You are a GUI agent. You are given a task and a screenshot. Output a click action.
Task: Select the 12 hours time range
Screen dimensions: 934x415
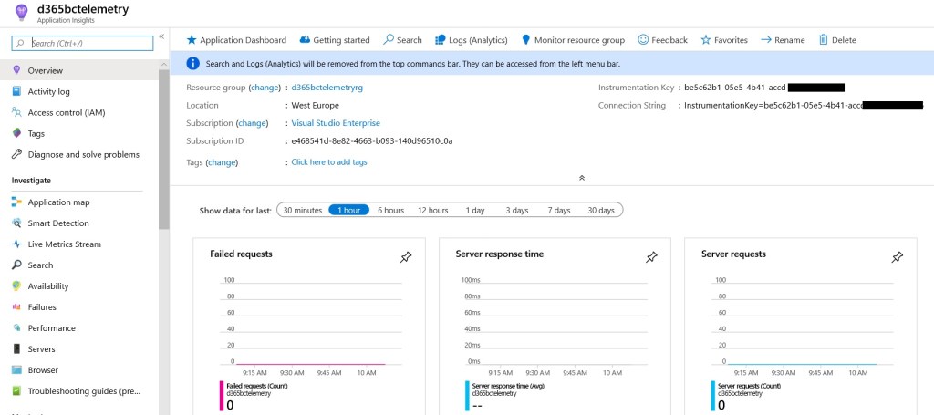433,210
